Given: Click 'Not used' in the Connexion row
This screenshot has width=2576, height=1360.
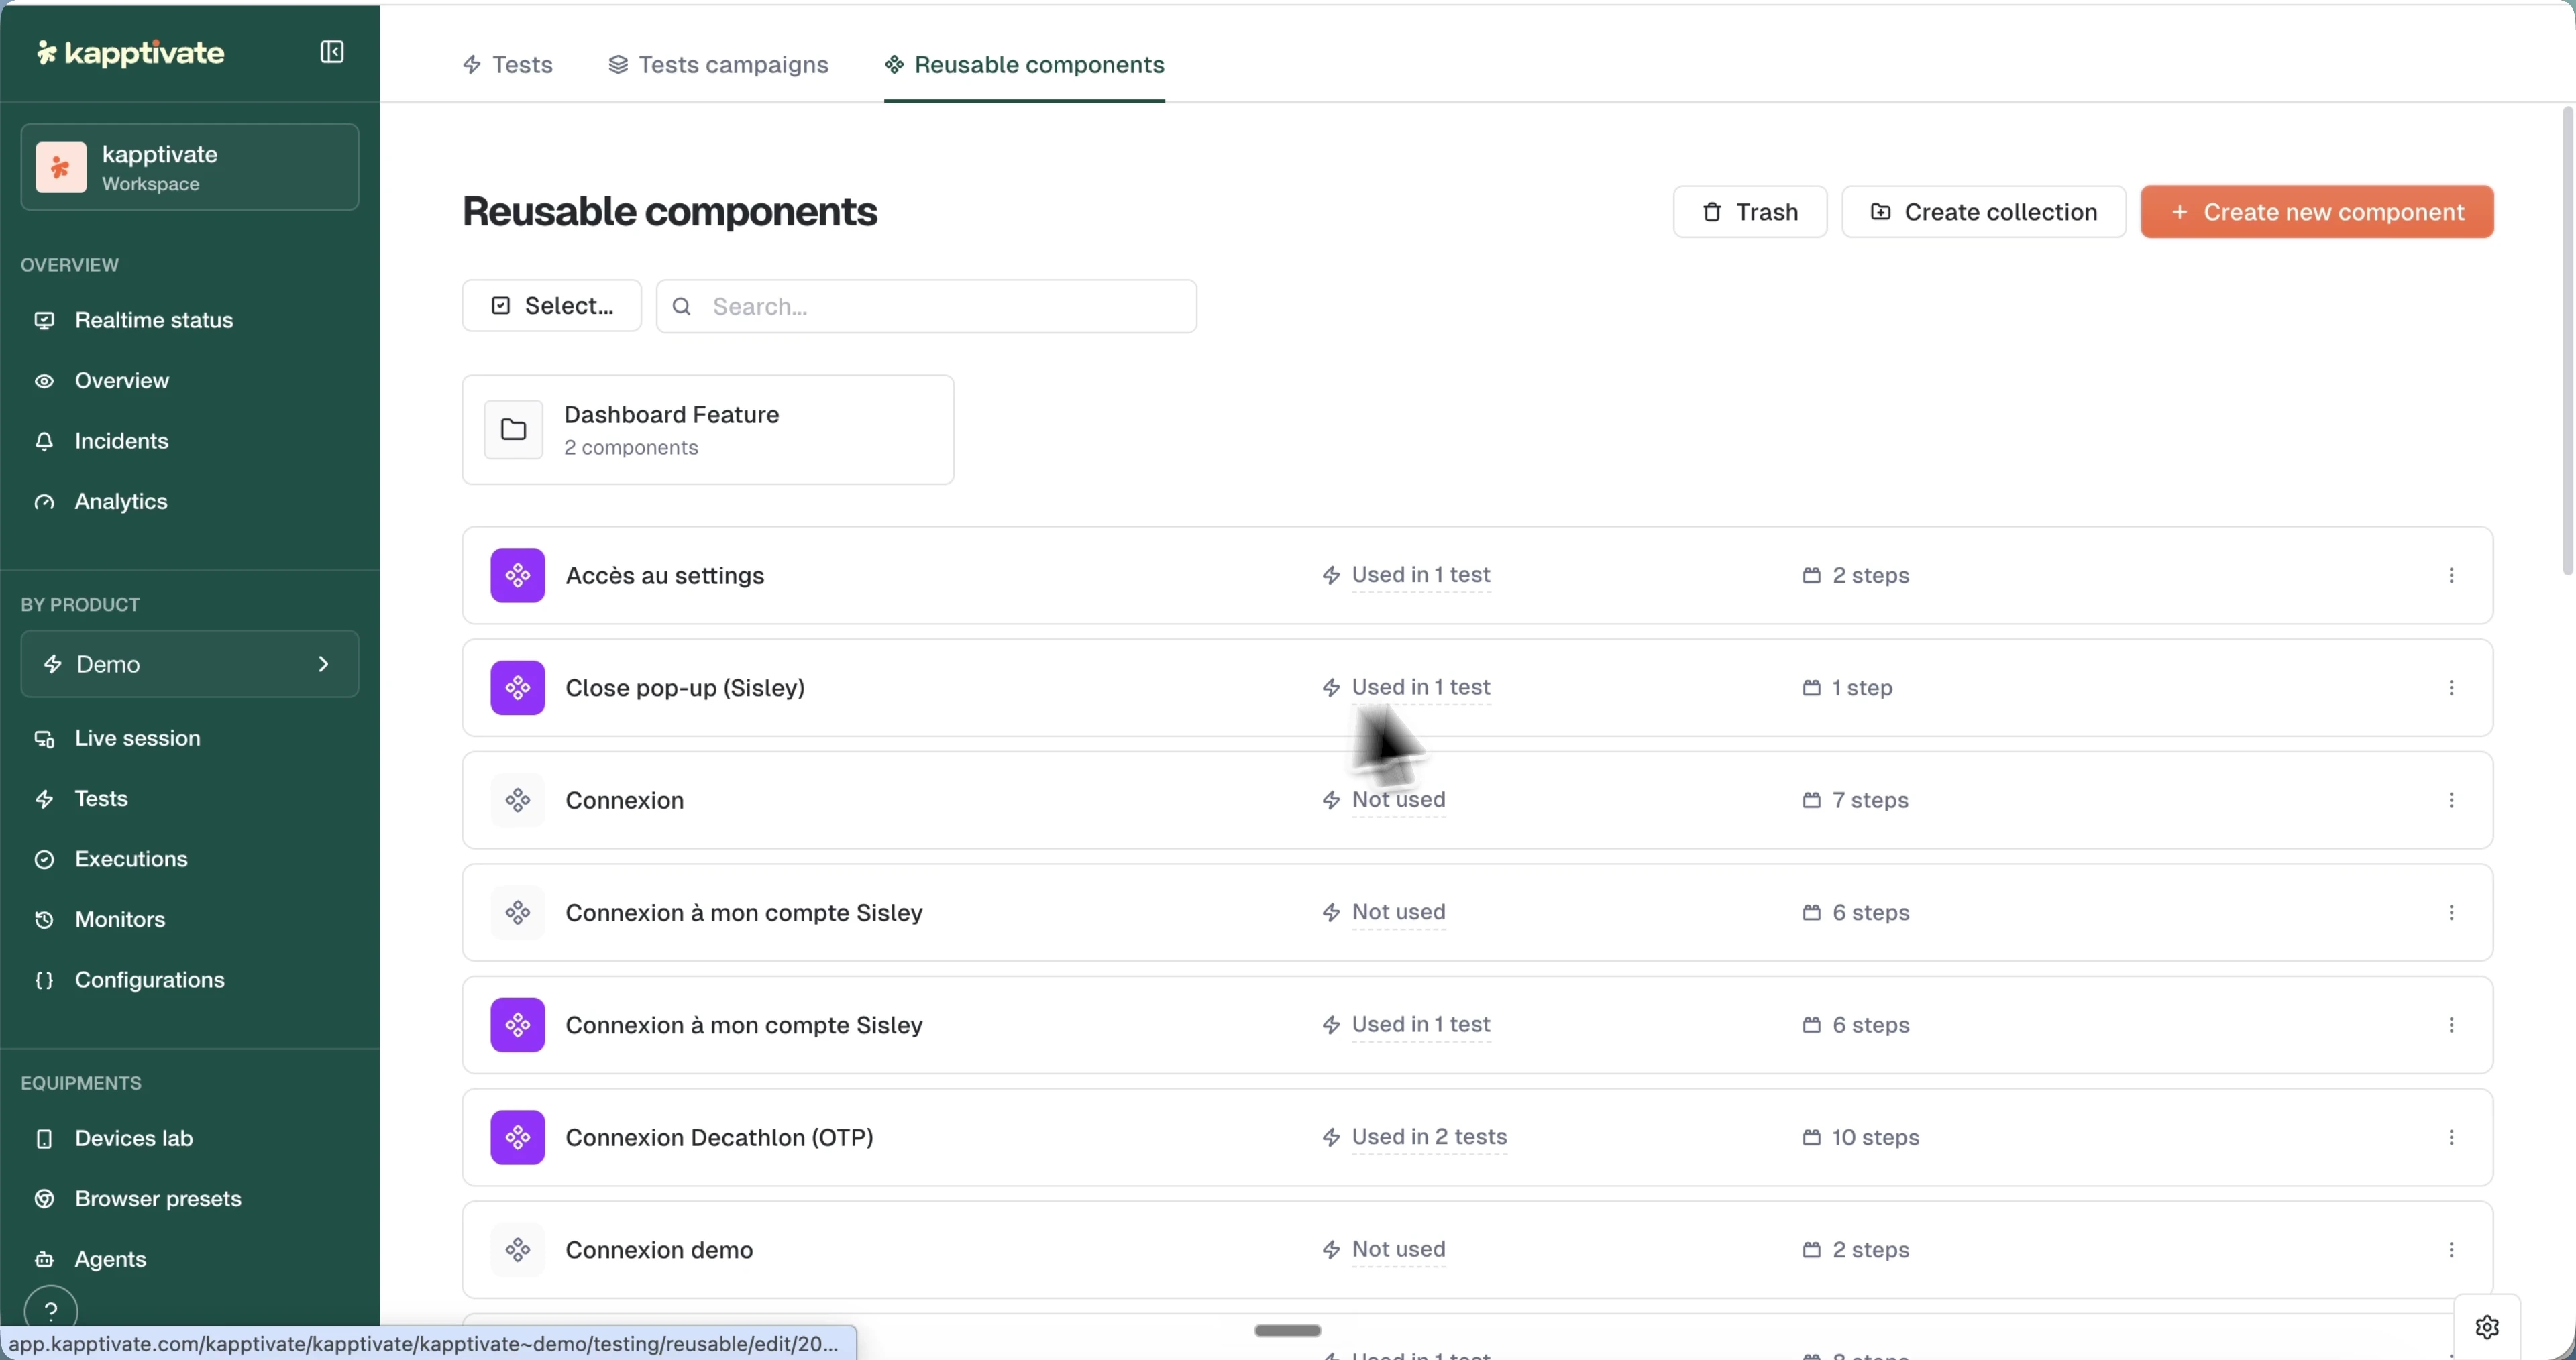Looking at the screenshot, I should [1398, 800].
